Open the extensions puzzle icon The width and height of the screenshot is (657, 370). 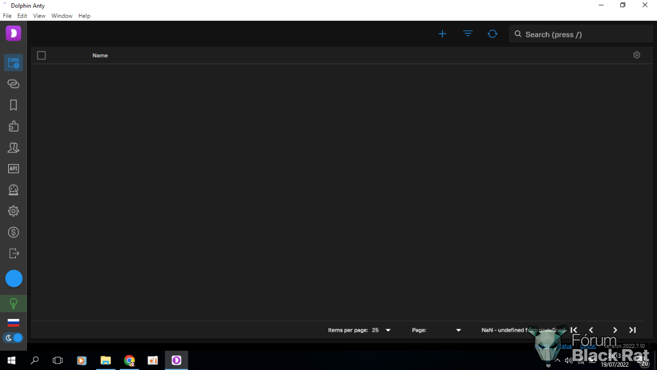(14, 126)
